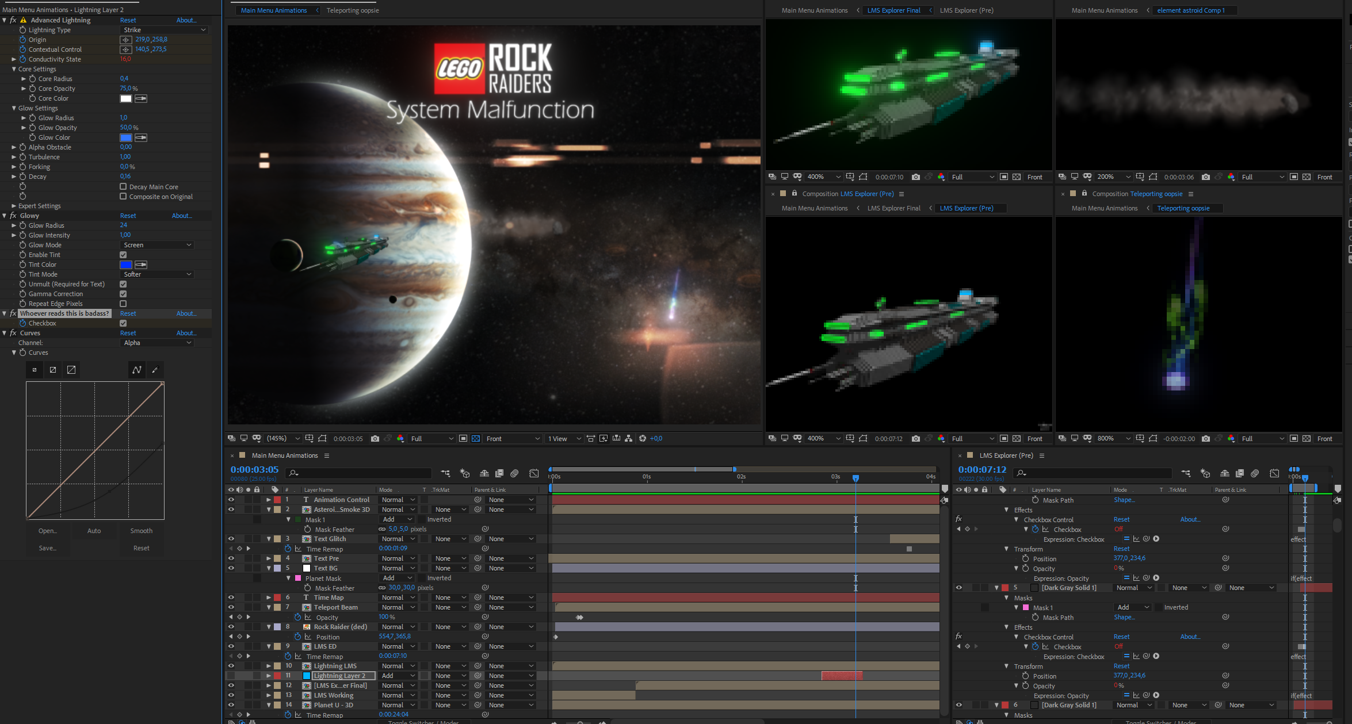Enable Decay Main Core checkbox
Viewport: 1352px width, 724px height.
[x=123, y=187]
